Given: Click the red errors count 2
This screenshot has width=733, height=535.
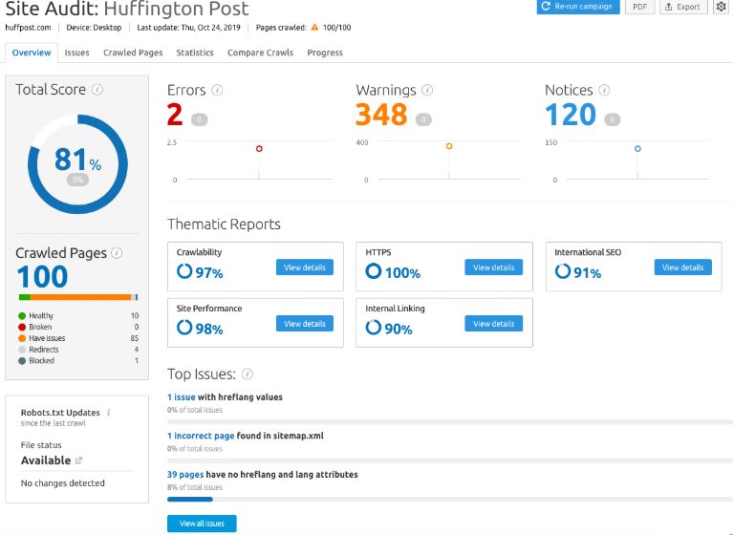Looking at the screenshot, I should coord(174,115).
